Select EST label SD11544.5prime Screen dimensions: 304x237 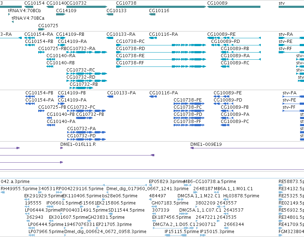126,210
